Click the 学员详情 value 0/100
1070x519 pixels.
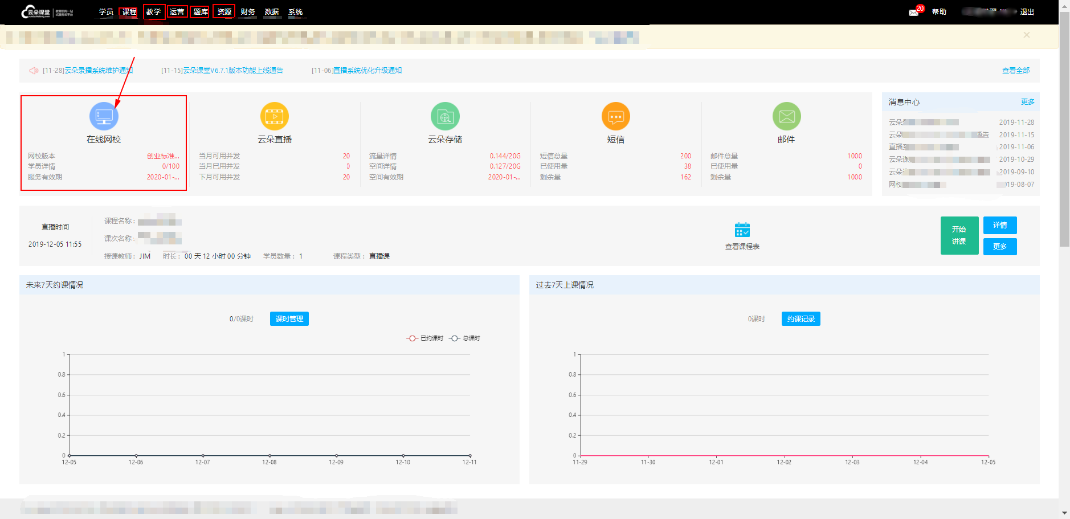point(171,166)
